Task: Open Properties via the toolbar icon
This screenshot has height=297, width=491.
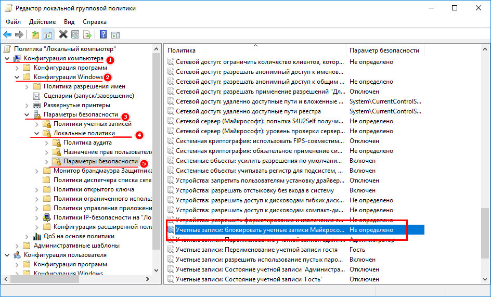Action: point(75,34)
